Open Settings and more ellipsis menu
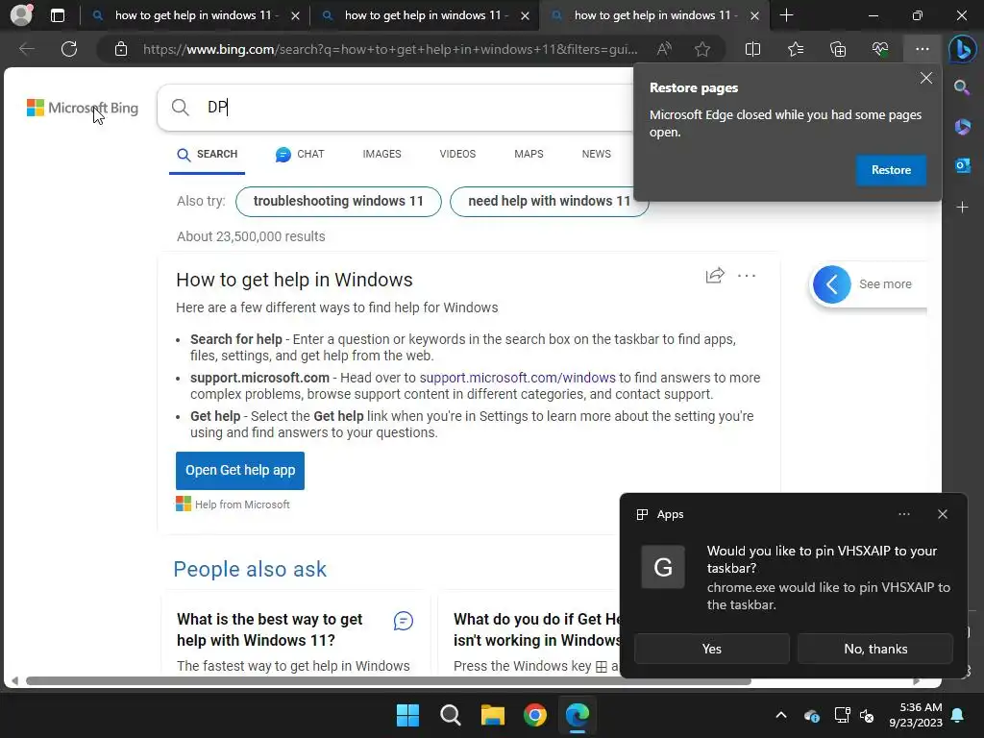The width and height of the screenshot is (984, 738). 922,49
